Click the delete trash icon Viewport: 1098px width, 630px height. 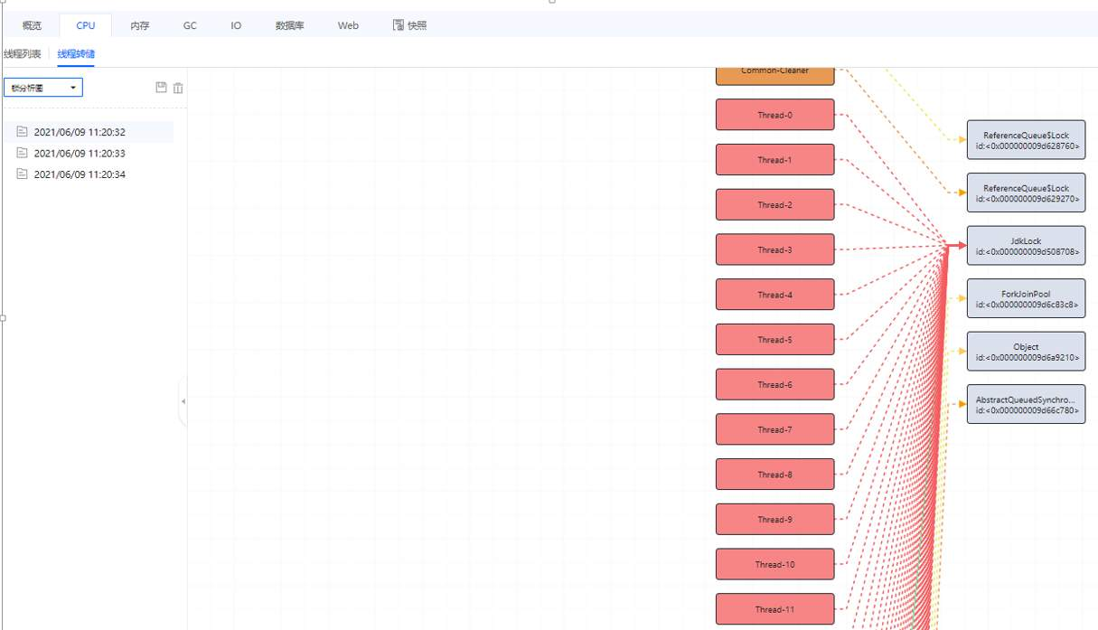pos(178,88)
